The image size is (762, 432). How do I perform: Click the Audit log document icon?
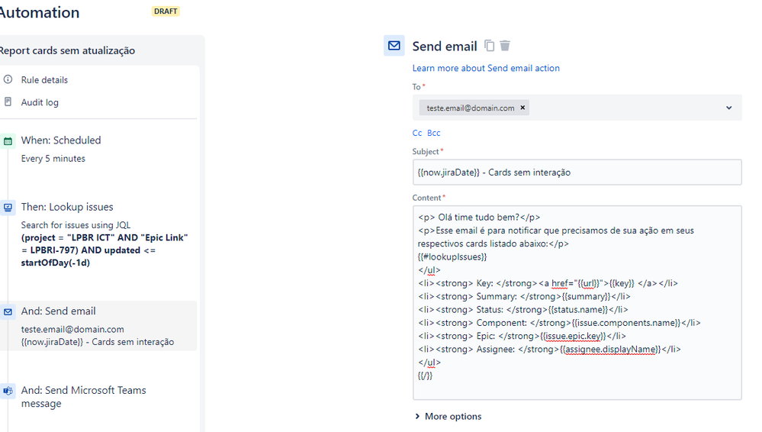(x=8, y=102)
